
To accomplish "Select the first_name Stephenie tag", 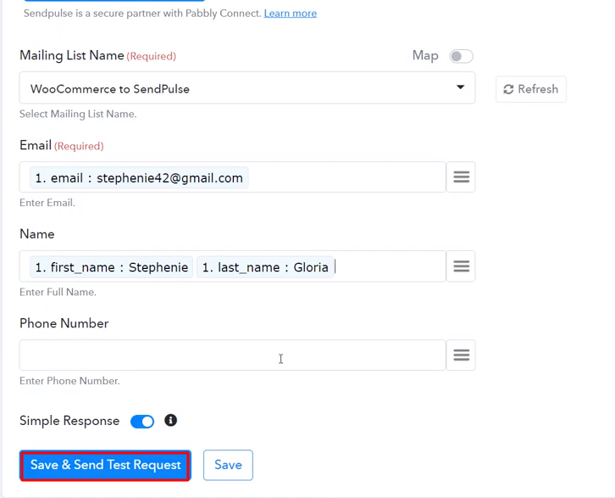I will [111, 267].
